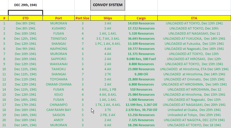Select port cell KUSHIRO

point(59,29)
